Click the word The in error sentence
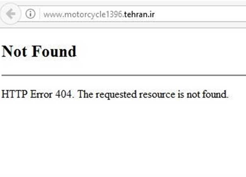This screenshot has height=177, width=246. click(85, 94)
